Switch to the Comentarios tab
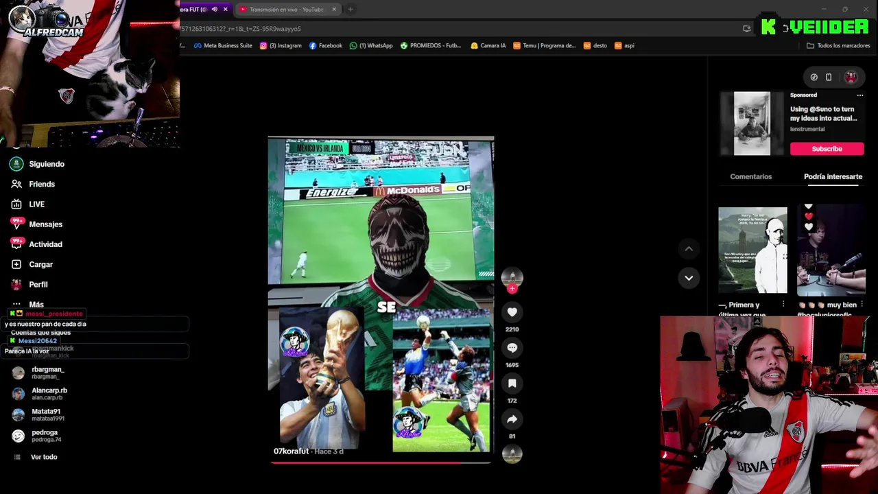 750,177
